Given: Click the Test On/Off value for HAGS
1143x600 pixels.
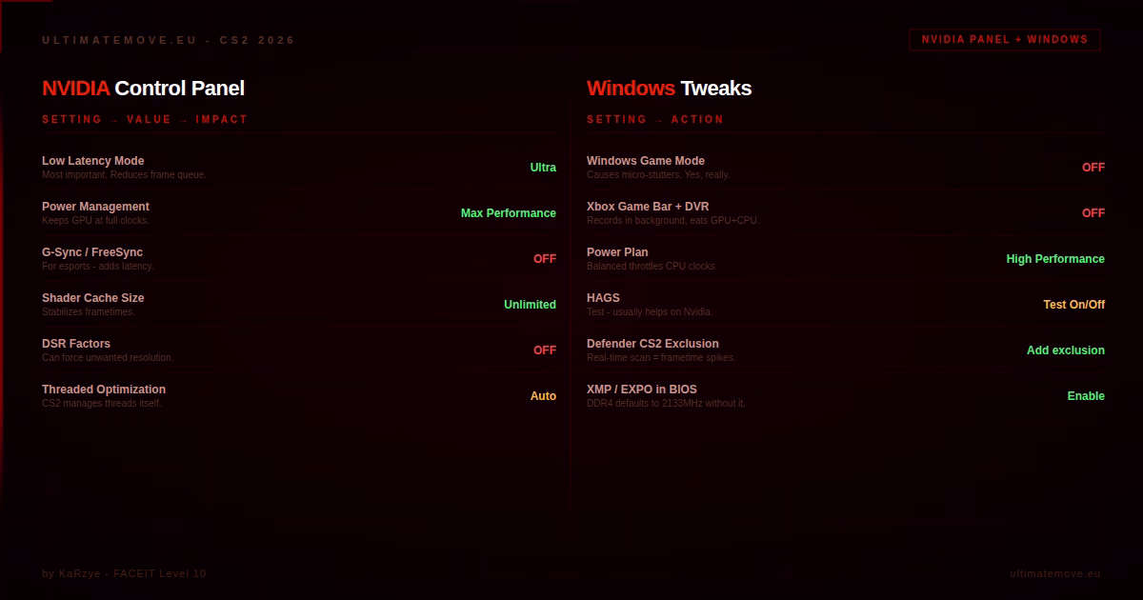Looking at the screenshot, I should point(1073,305).
